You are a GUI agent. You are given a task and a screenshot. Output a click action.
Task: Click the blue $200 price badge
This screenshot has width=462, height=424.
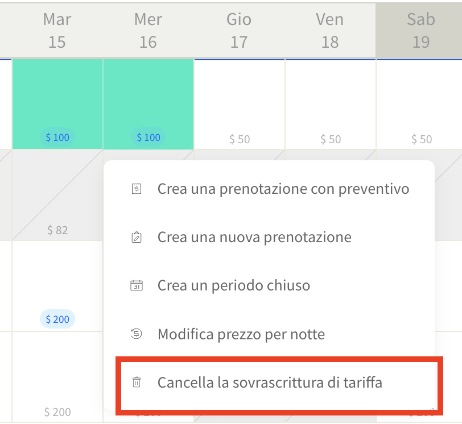57,319
